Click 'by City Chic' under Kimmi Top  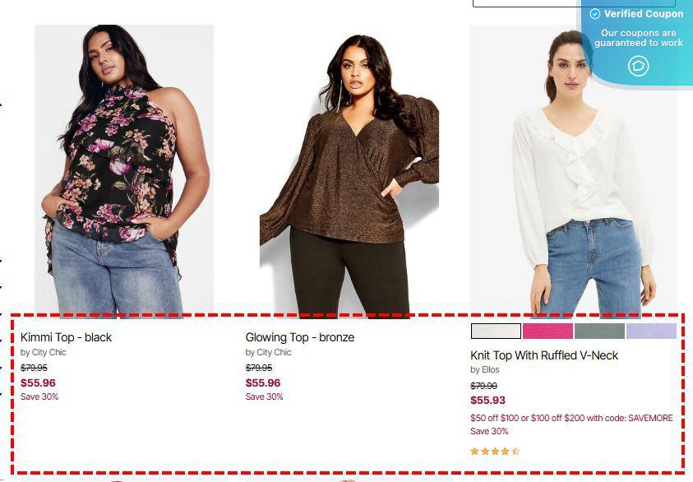[43, 352]
